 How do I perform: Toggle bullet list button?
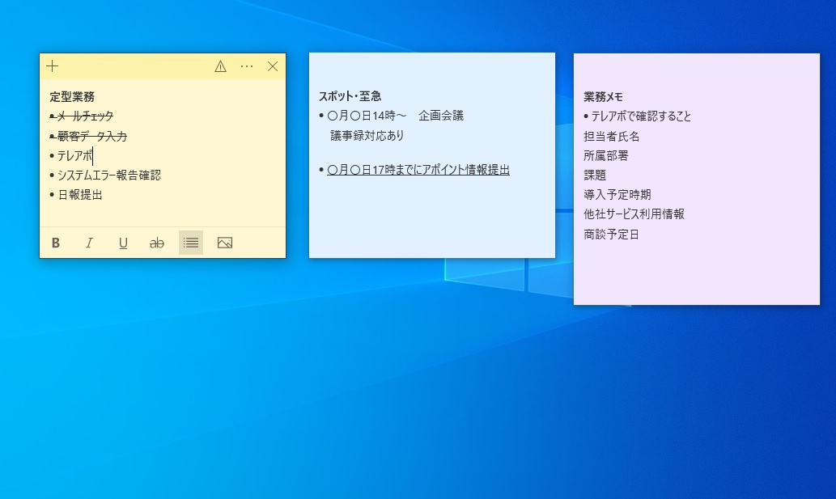click(x=191, y=243)
